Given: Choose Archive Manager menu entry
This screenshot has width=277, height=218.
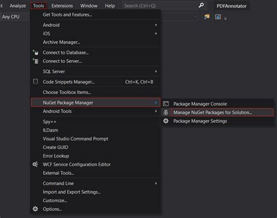Looking at the screenshot, I should pyautogui.click(x=95, y=42).
